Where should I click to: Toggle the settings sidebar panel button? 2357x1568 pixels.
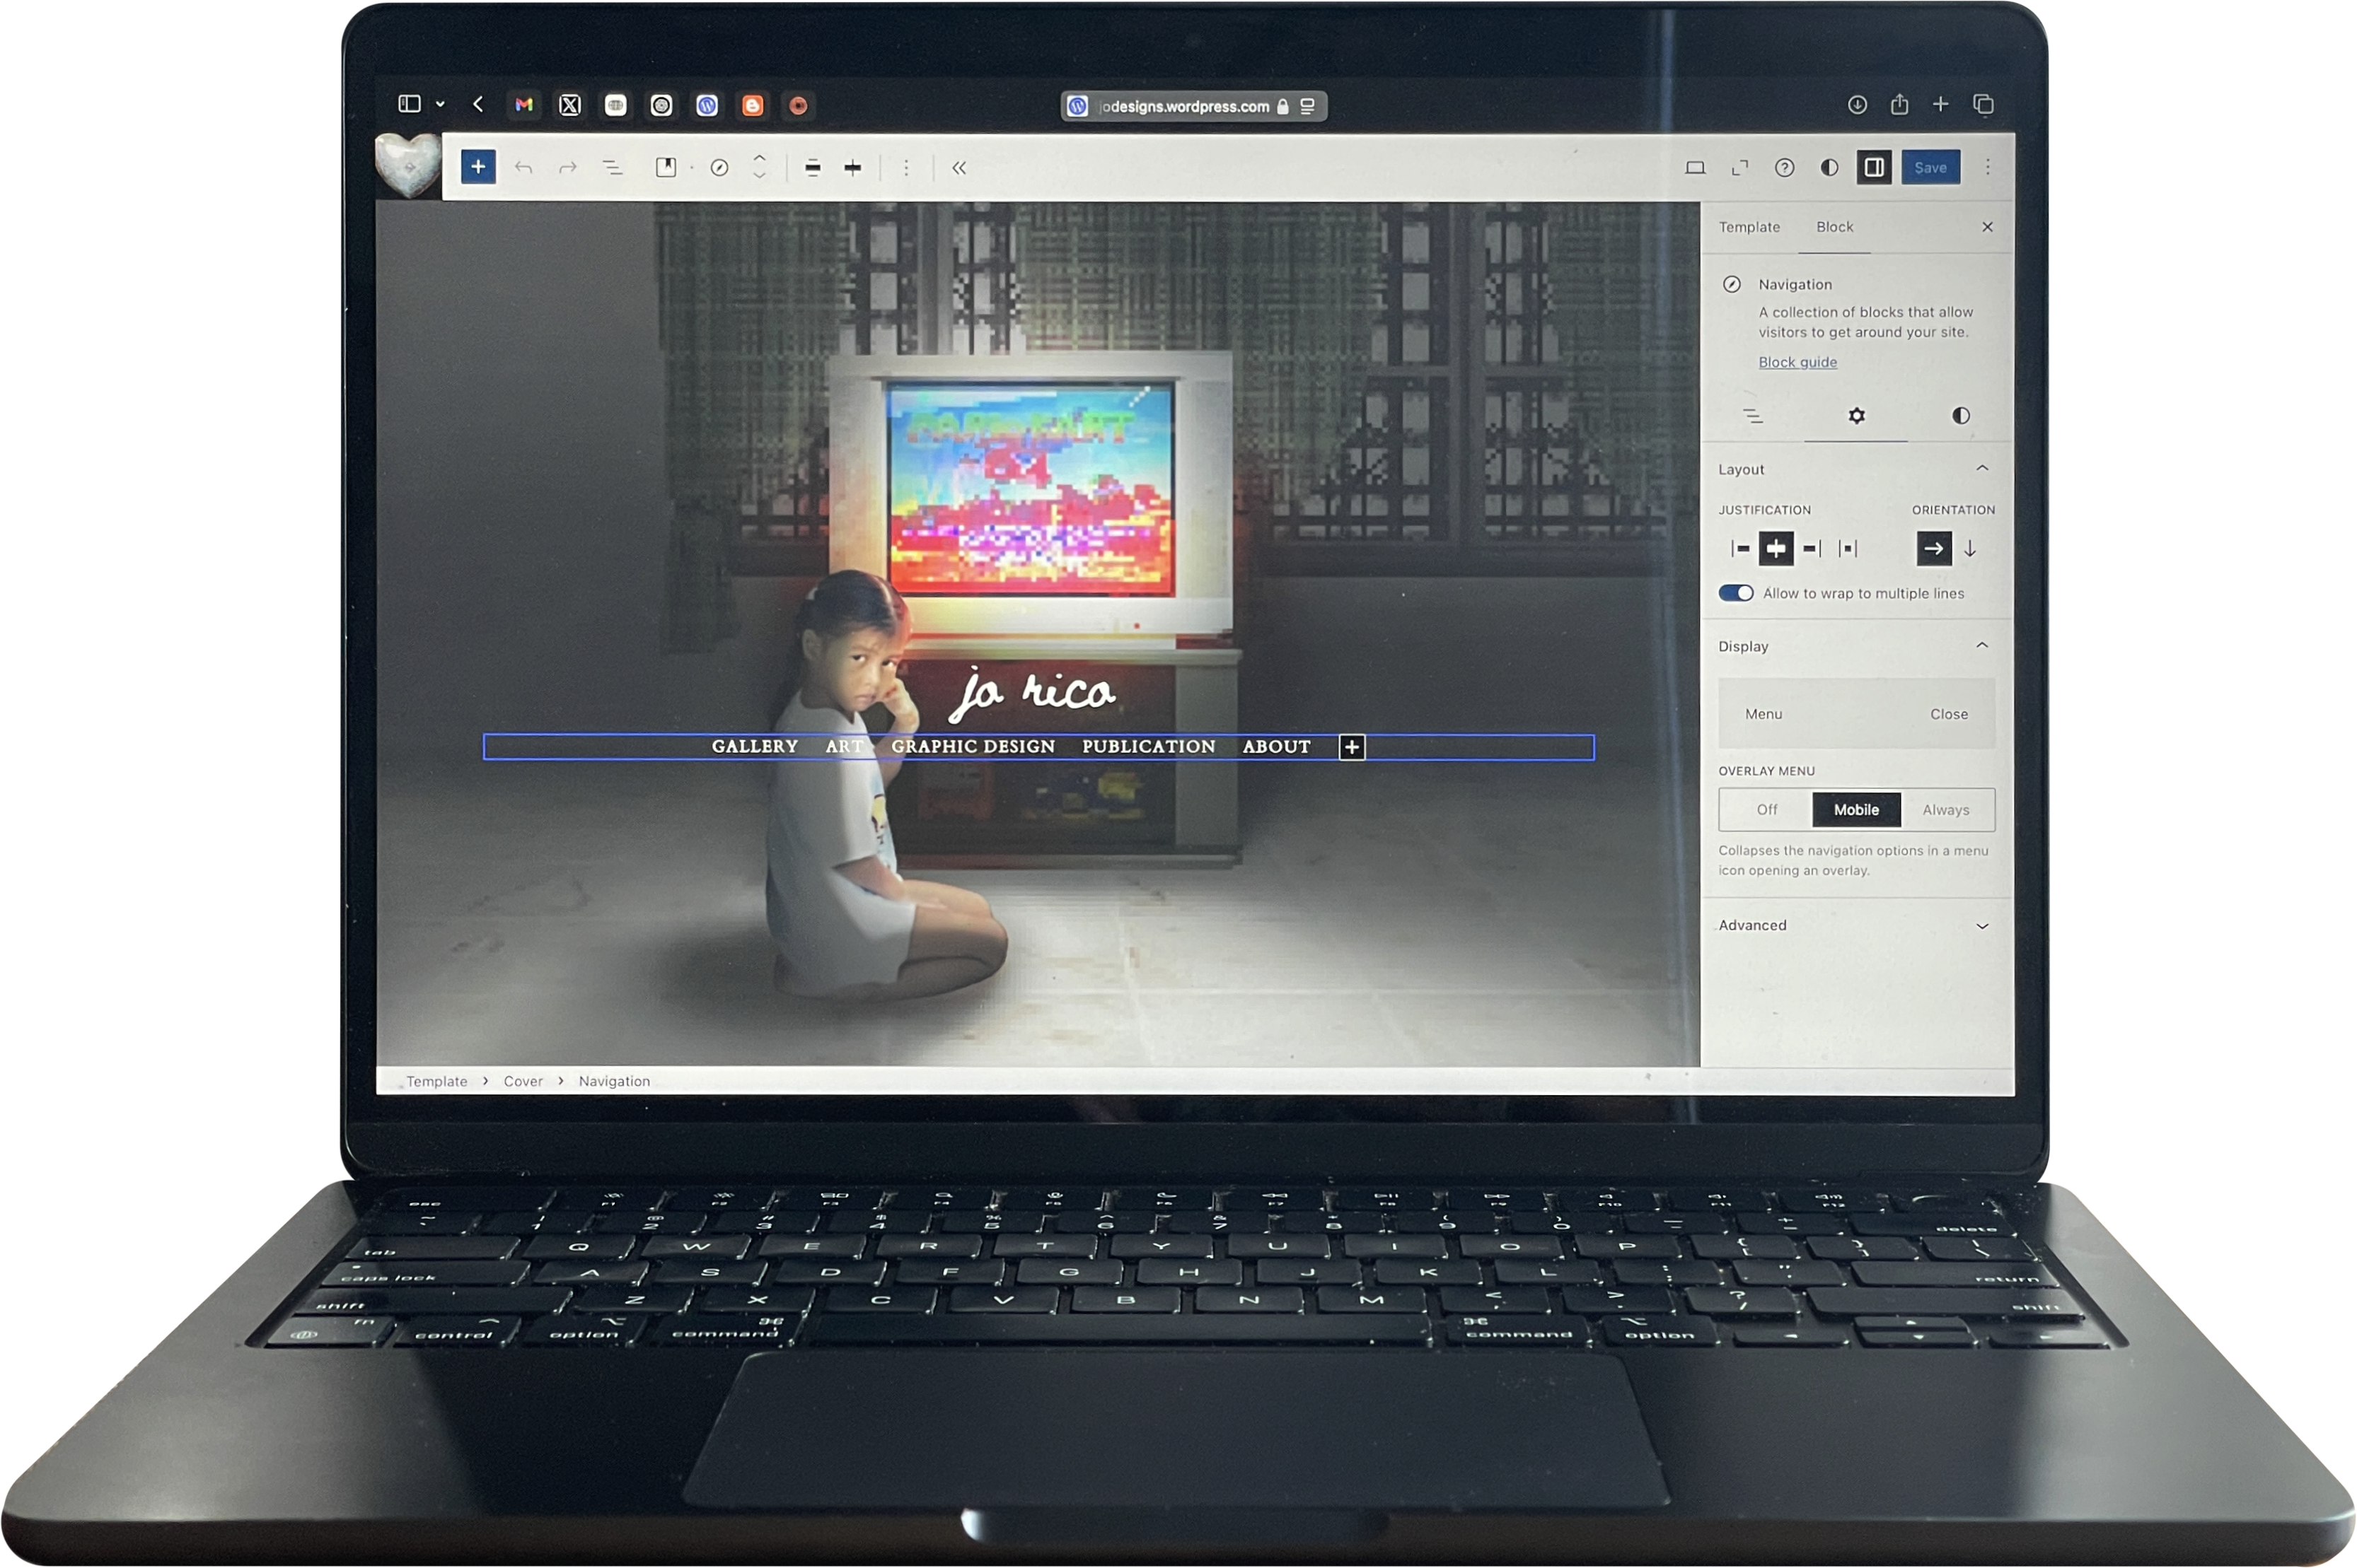[x=1874, y=167]
